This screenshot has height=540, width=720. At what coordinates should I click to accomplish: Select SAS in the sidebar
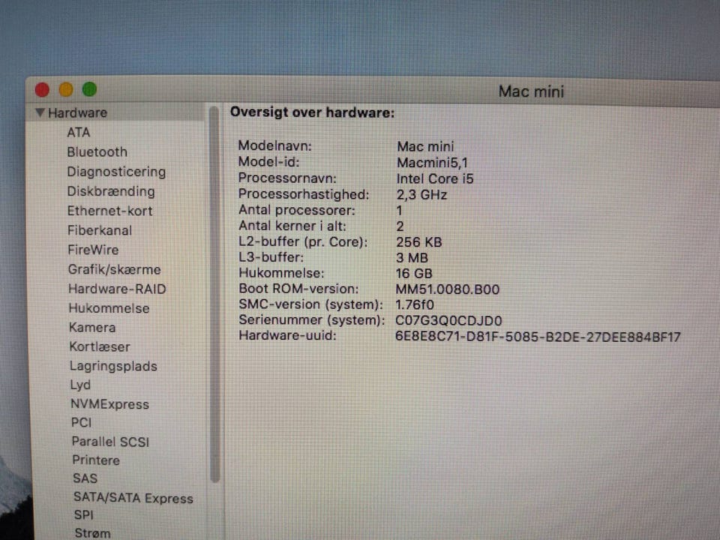tap(85, 478)
